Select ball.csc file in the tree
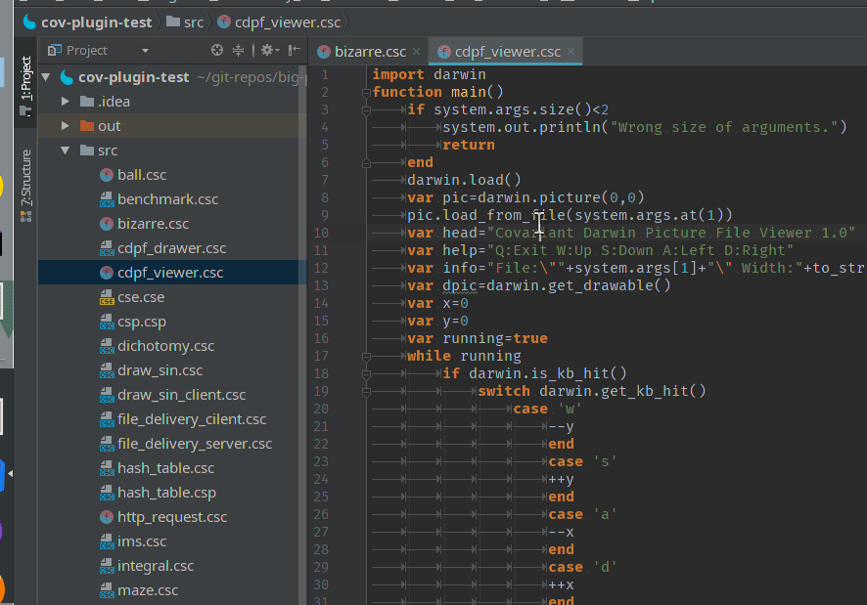The width and height of the screenshot is (867, 605). pyautogui.click(x=141, y=175)
